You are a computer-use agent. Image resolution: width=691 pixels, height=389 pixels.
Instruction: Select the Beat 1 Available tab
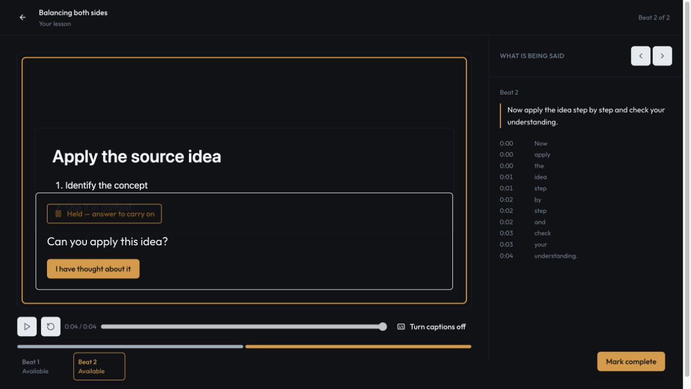[44, 366]
